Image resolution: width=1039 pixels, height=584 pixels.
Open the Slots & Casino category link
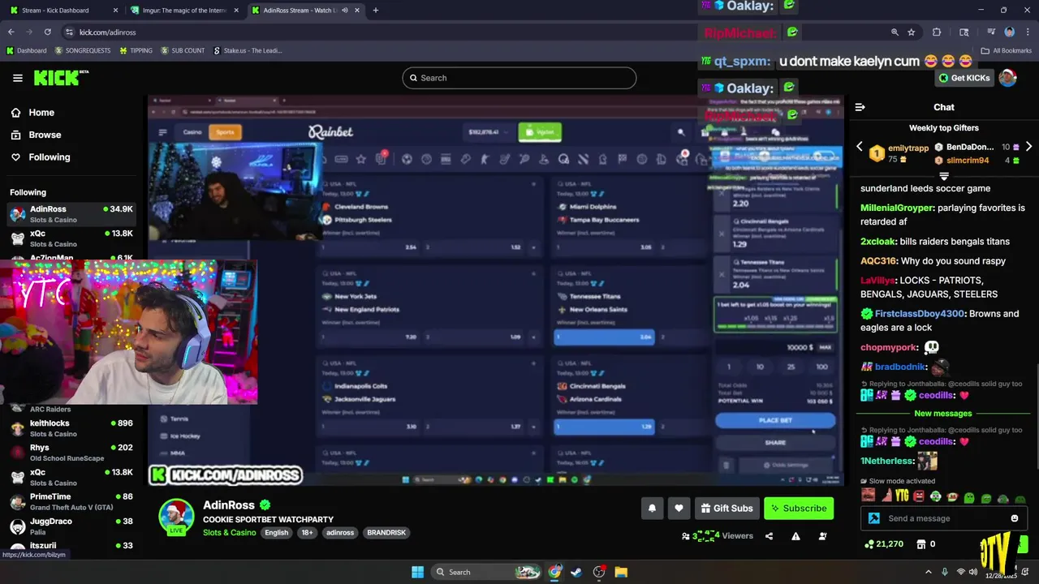pos(229,533)
